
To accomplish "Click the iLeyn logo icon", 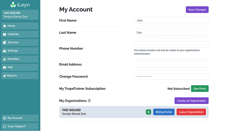I will click(13, 5).
